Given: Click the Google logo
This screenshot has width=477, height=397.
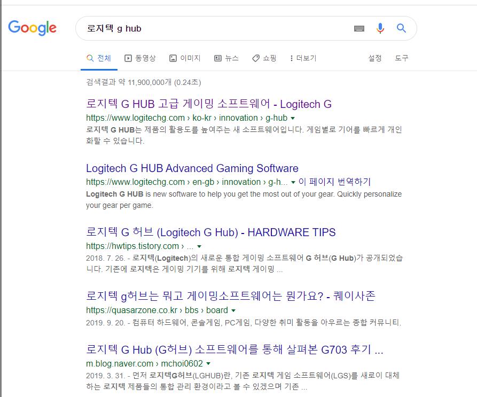Looking at the screenshot, I should (32, 28).
